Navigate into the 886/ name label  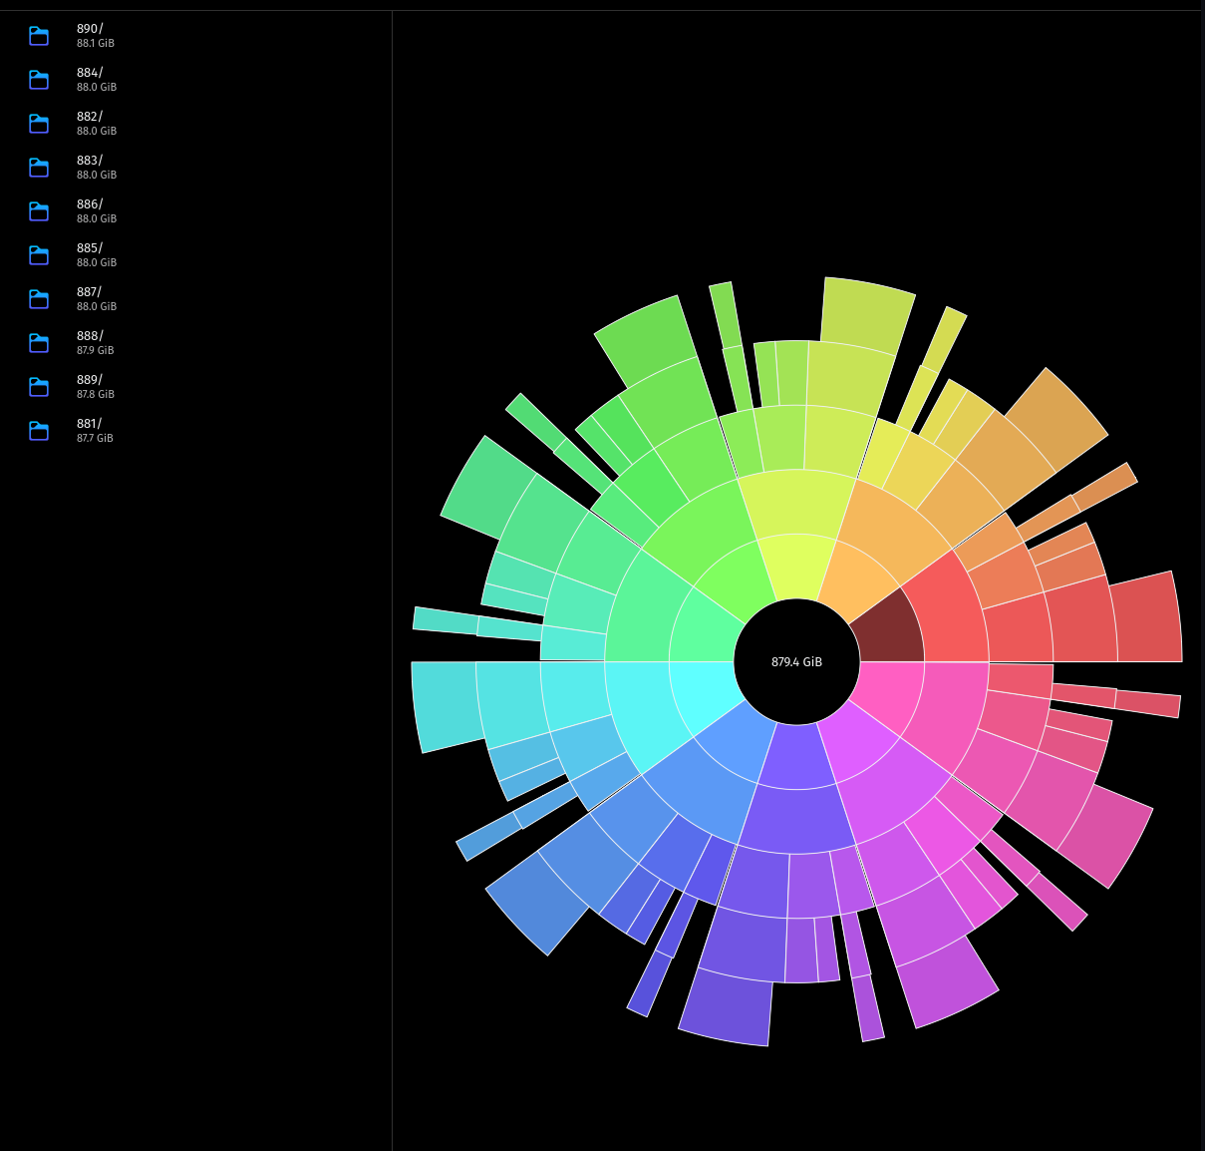pos(90,204)
